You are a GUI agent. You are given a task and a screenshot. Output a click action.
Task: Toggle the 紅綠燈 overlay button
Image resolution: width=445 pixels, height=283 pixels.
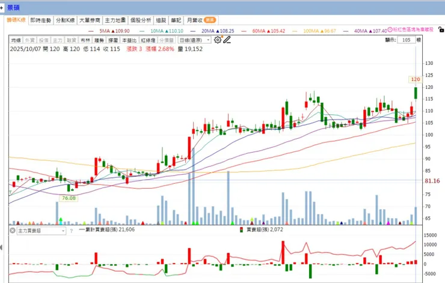point(148,40)
